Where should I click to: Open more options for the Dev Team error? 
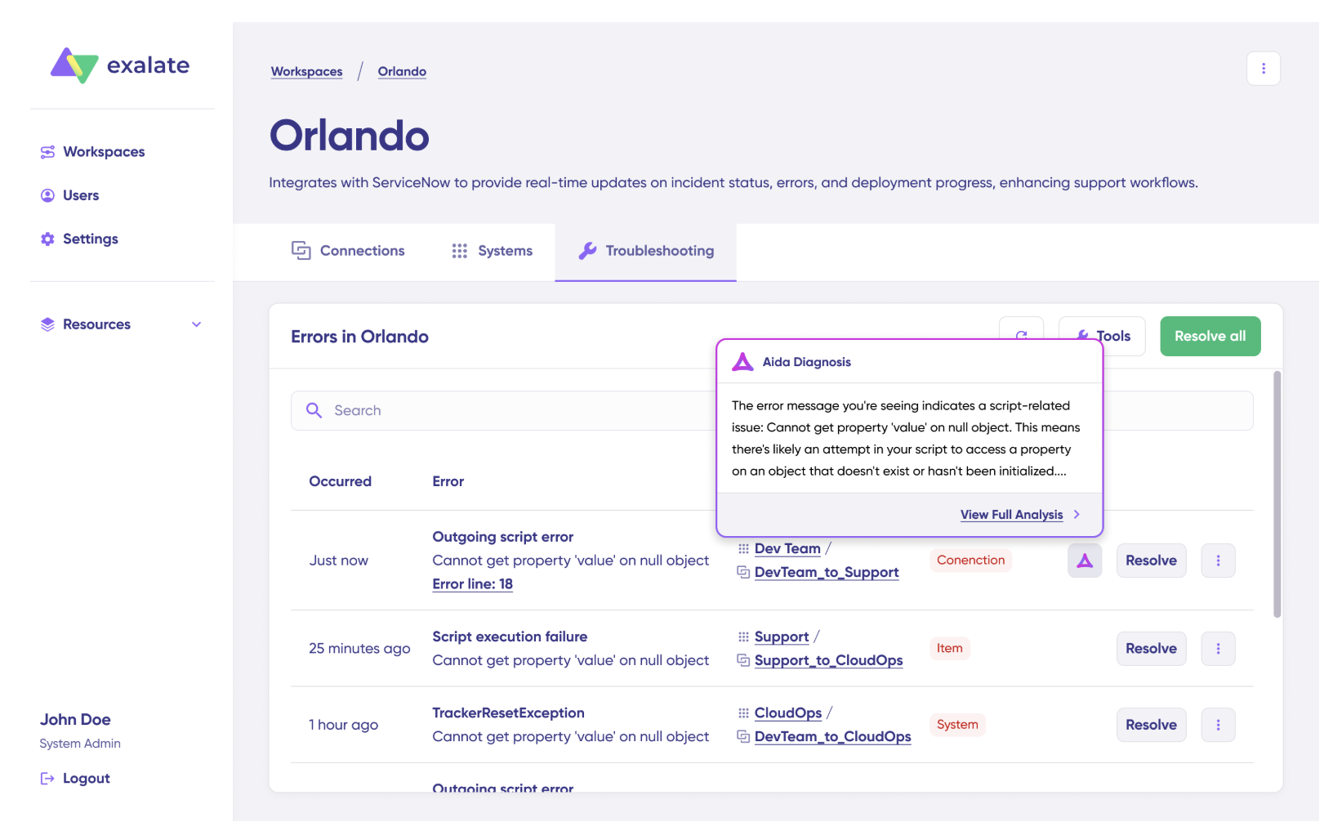pyautogui.click(x=1218, y=561)
